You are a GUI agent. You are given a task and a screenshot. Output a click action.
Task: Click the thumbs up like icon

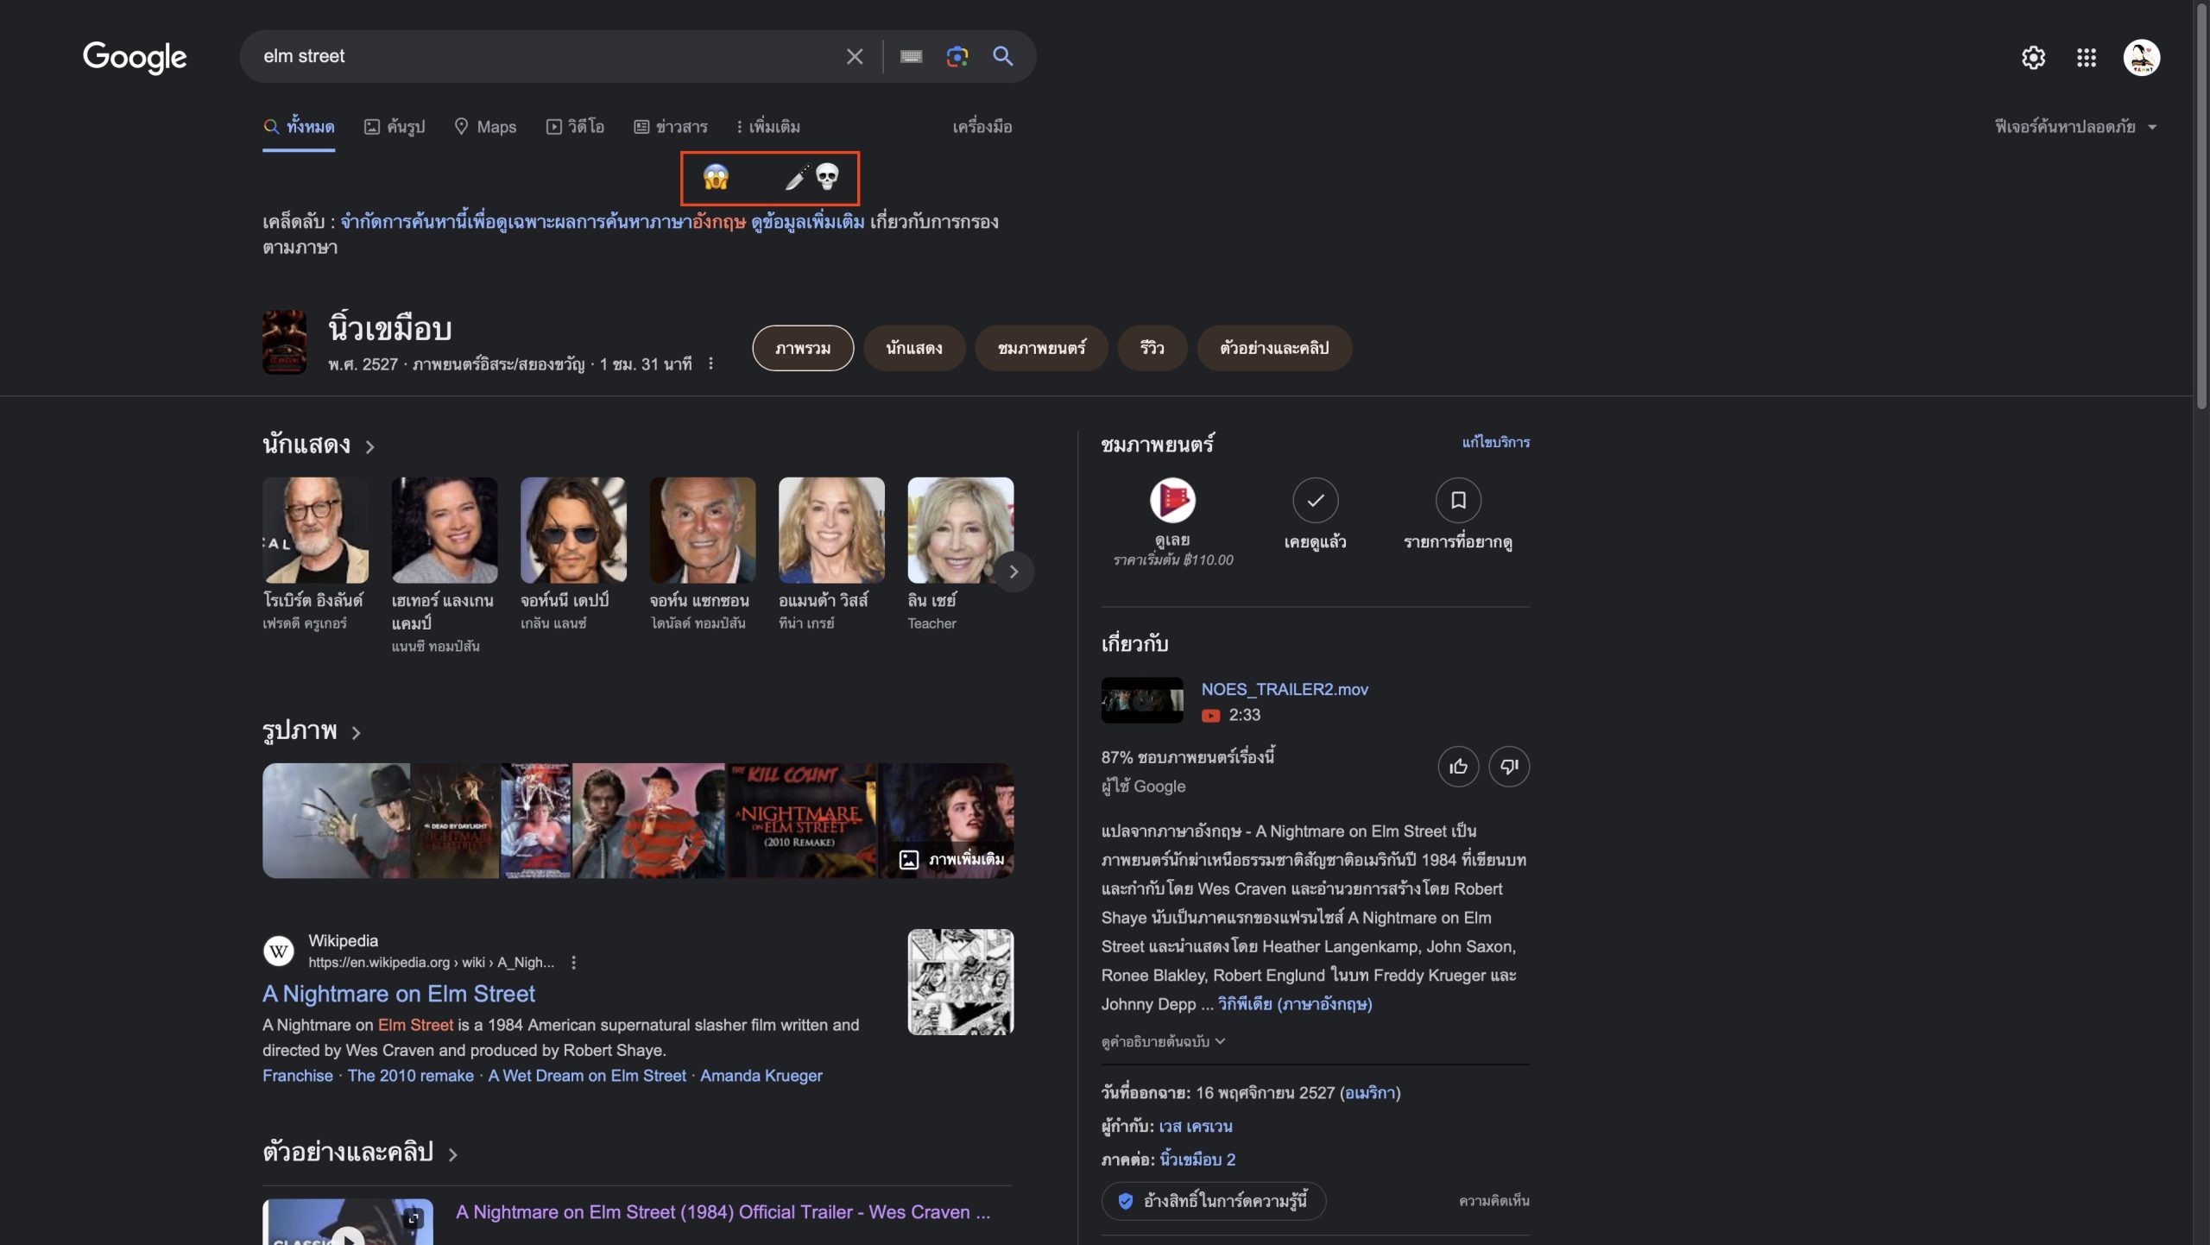(x=1458, y=767)
